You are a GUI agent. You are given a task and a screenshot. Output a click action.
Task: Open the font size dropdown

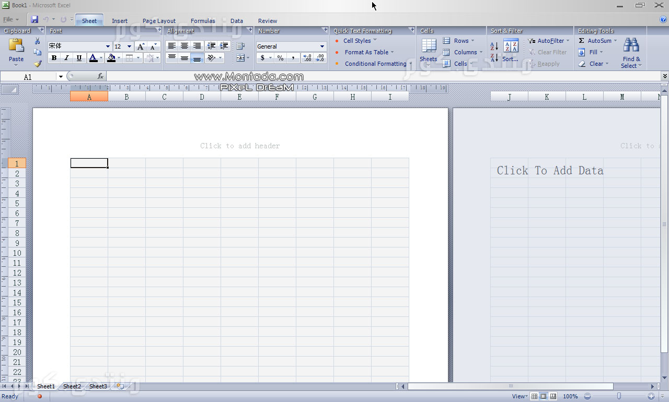pos(129,46)
